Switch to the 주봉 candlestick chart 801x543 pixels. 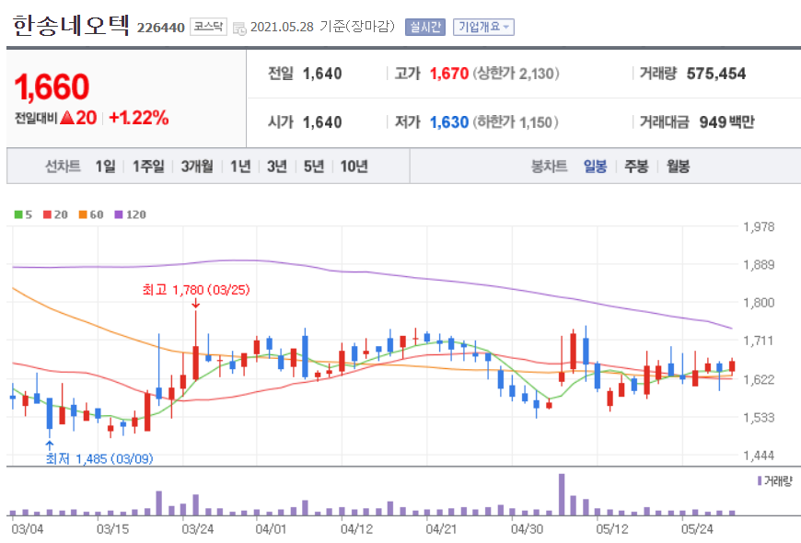pos(636,166)
